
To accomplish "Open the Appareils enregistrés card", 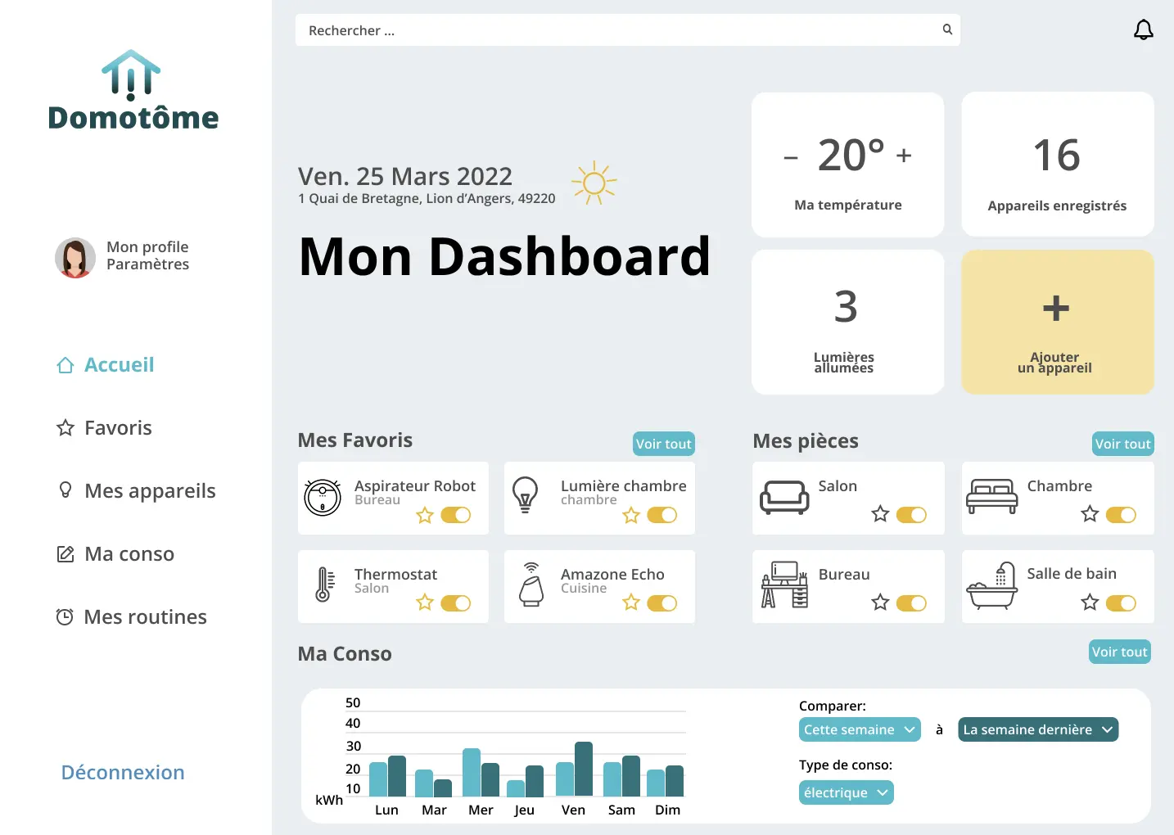I will pyautogui.click(x=1058, y=165).
